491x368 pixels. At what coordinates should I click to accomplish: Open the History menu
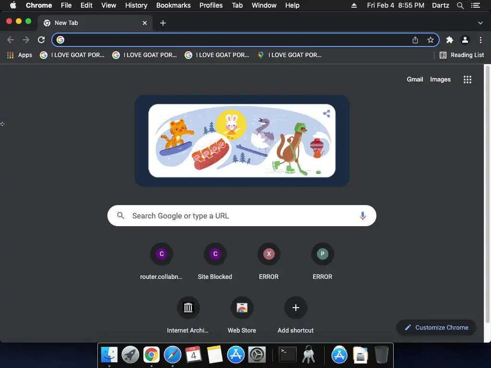pyautogui.click(x=136, y=5)
